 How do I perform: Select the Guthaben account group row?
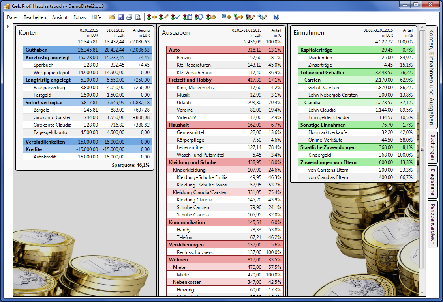pos(88,50)
